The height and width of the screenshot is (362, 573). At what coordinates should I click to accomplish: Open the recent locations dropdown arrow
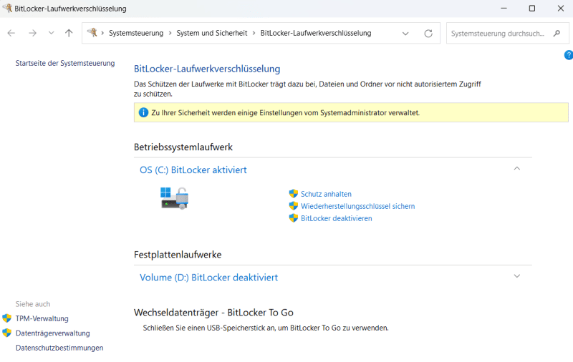[x=51, y=33]
